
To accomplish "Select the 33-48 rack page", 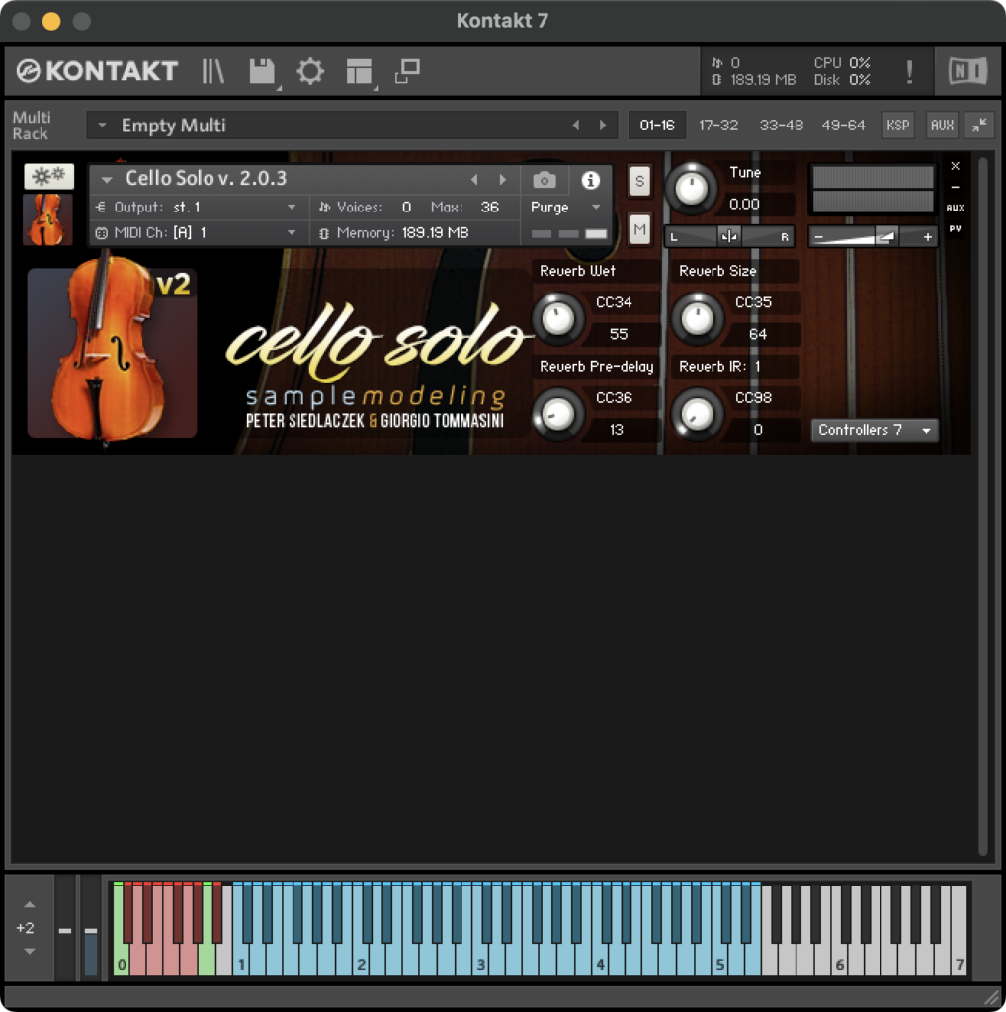I will coord(781,126).
